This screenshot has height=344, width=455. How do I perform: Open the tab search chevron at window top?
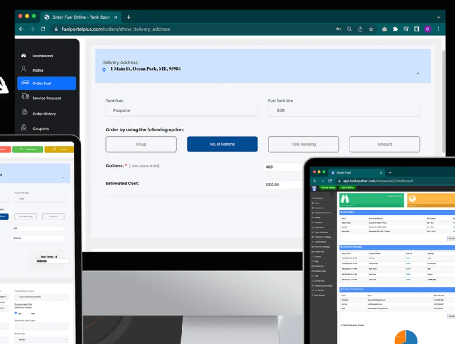click(x=438, y=17)
